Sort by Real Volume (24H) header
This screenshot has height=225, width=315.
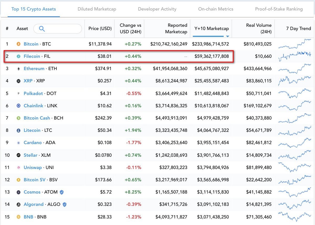[x=259, y=29]
